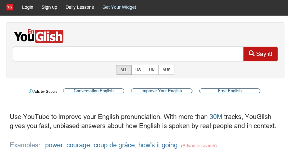This screenshot has width=288, height=159.
Task: Click the courage example link
Action: pyautogui.click(x=78, y=145)
